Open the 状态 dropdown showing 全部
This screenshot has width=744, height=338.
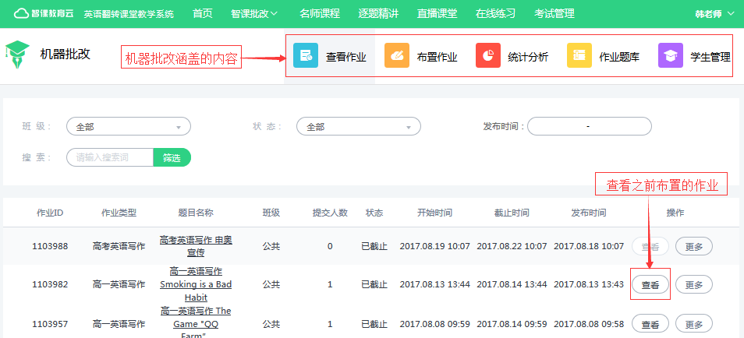(359, 127)
